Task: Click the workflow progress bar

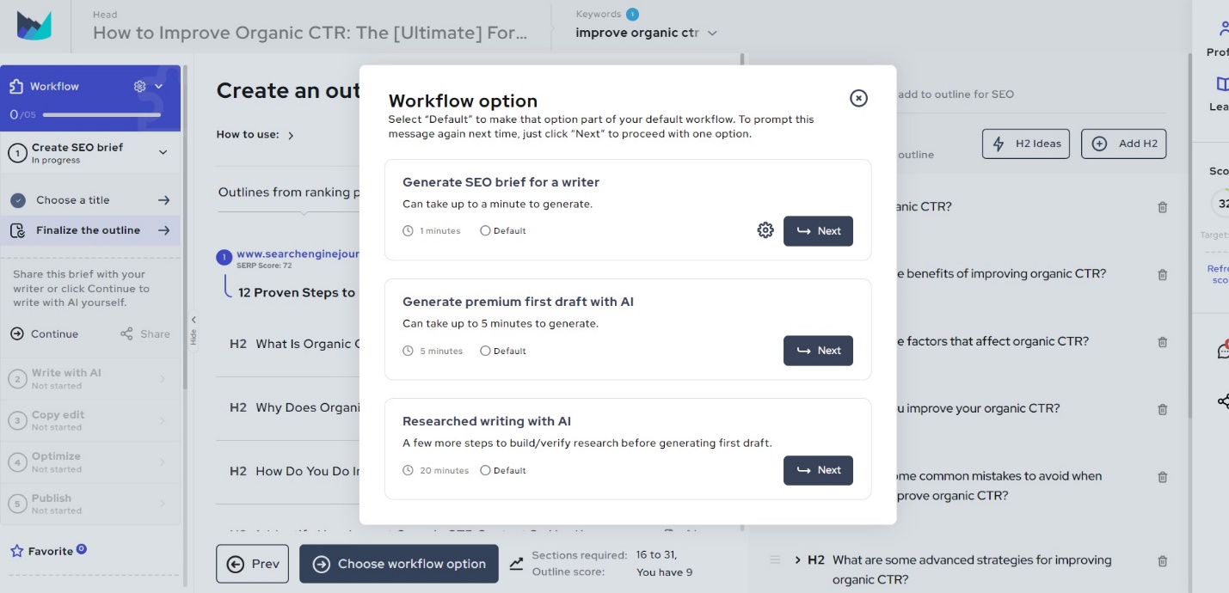Action: pos(101,114)
